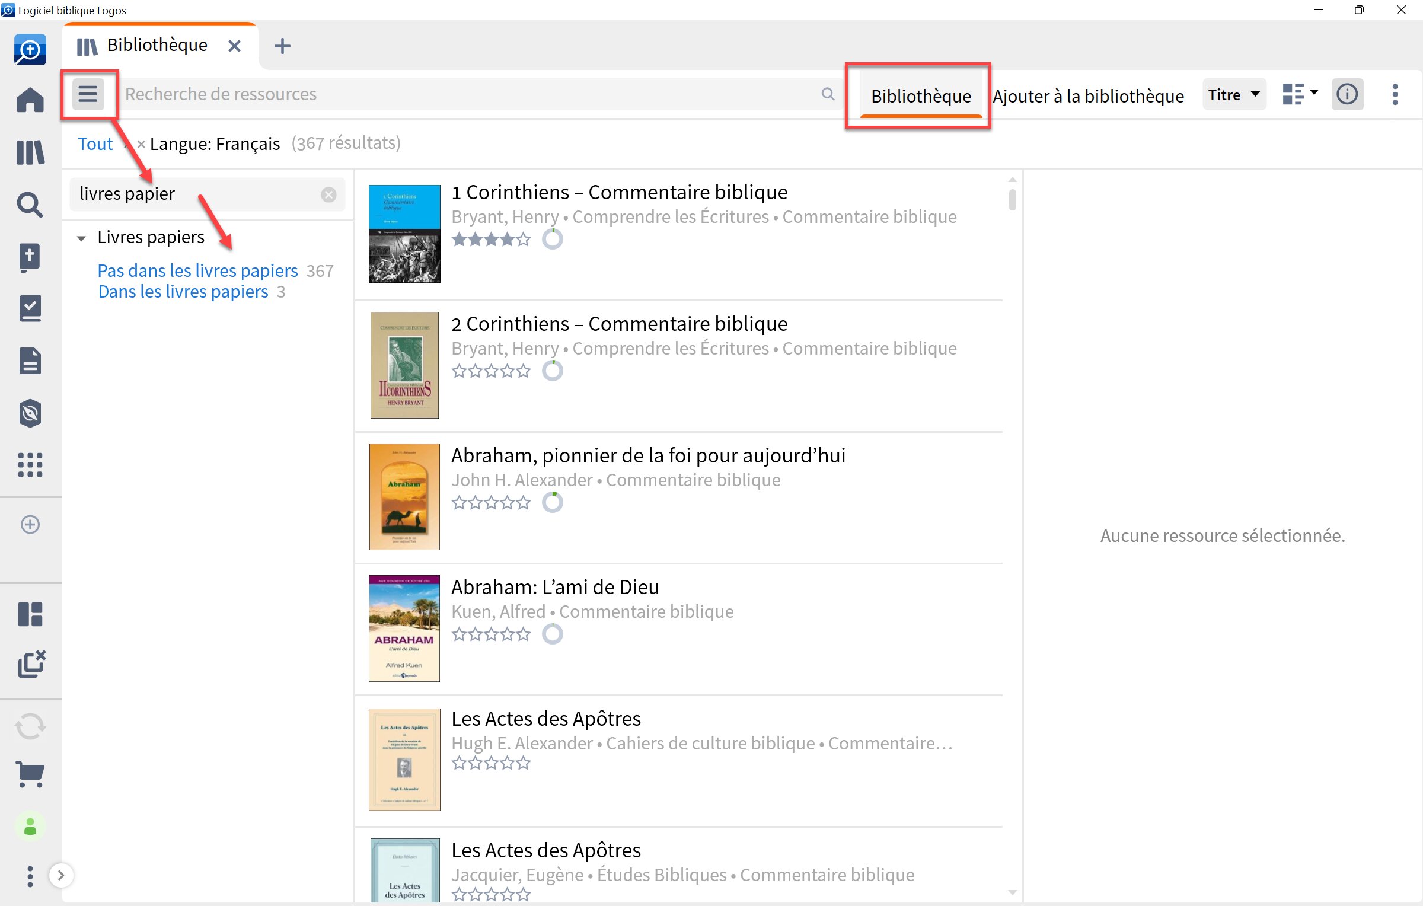Viewport: 1423px width, 906px height.
Task: Click 2 Corinthiens cover thumbnail
Action: (404, 365)
